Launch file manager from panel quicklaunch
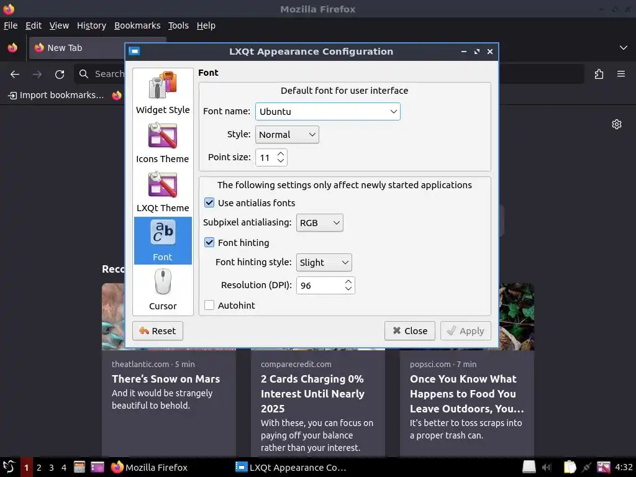 tap(79, 467)
